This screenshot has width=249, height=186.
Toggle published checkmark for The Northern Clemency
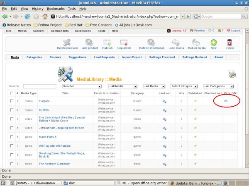coord(195,164)
